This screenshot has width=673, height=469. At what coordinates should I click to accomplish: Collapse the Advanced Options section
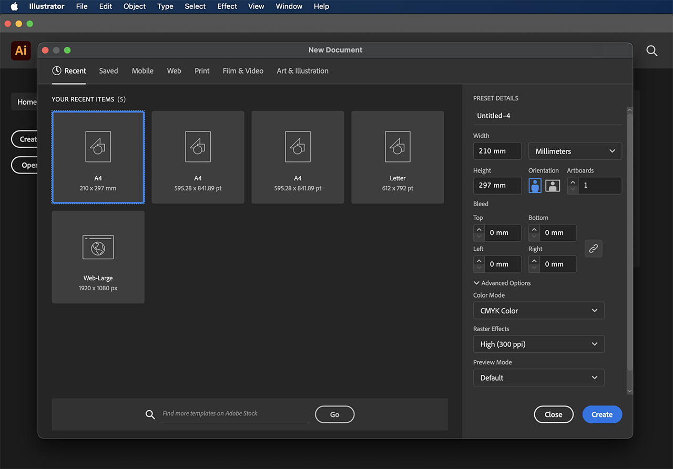(x=502, y=283)
